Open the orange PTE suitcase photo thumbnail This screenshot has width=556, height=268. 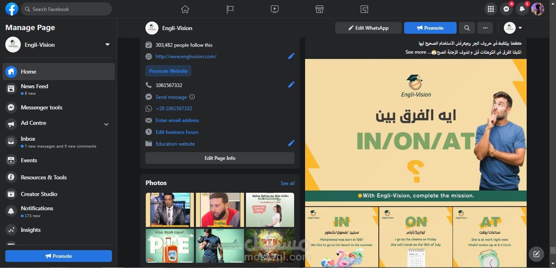(x=170, y=246)
